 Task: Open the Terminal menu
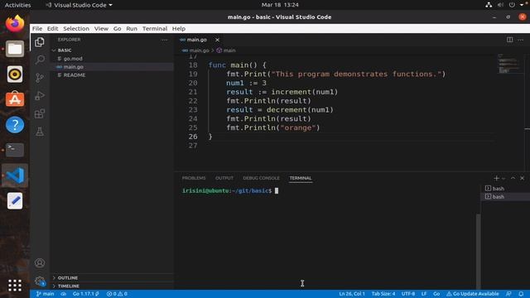(155, 29)
